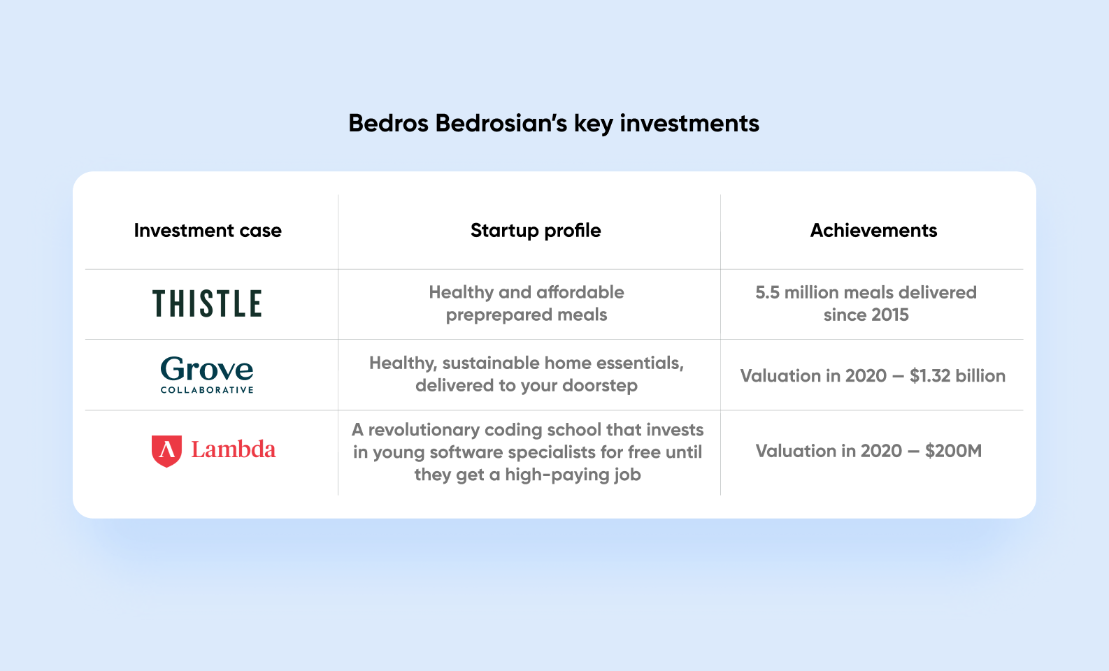Click 'preprepared meals' line in Thistle row
Screen dimensions: 1109x671
527,315
